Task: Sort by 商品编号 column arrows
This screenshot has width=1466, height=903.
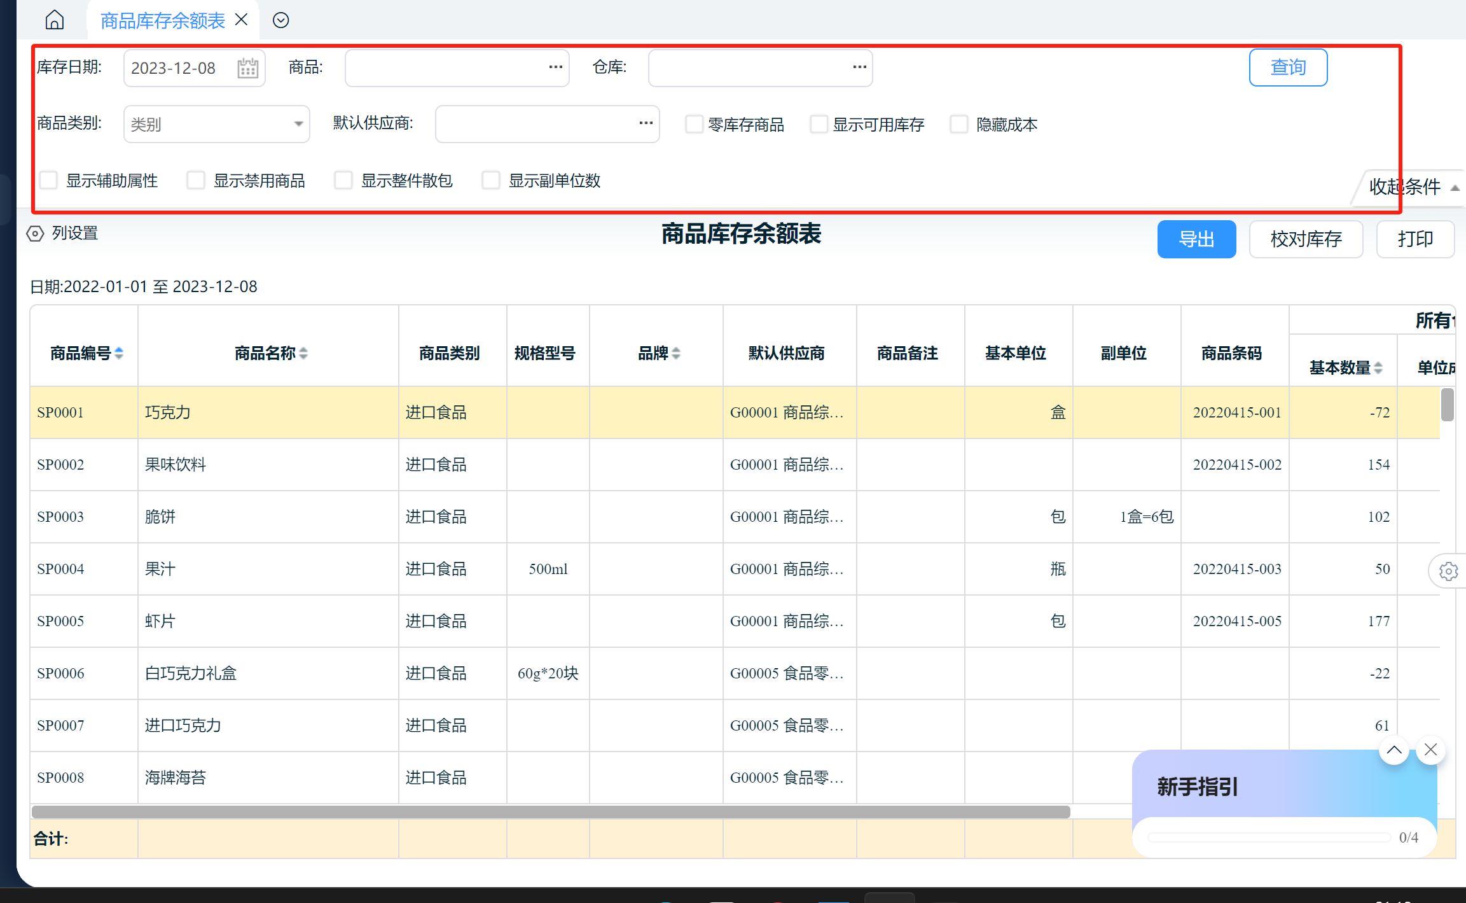Action: (x=119, y=353)
